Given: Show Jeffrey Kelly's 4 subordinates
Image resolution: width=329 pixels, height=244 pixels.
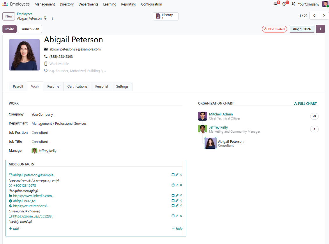Looking at the screenshot, I should [x=314, y=129].
